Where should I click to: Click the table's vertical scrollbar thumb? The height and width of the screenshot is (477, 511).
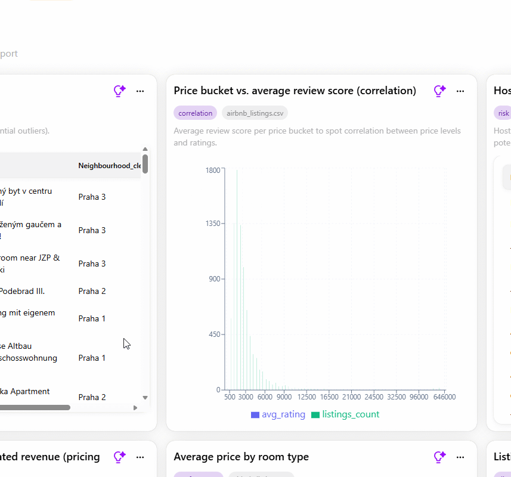[145, 164]
